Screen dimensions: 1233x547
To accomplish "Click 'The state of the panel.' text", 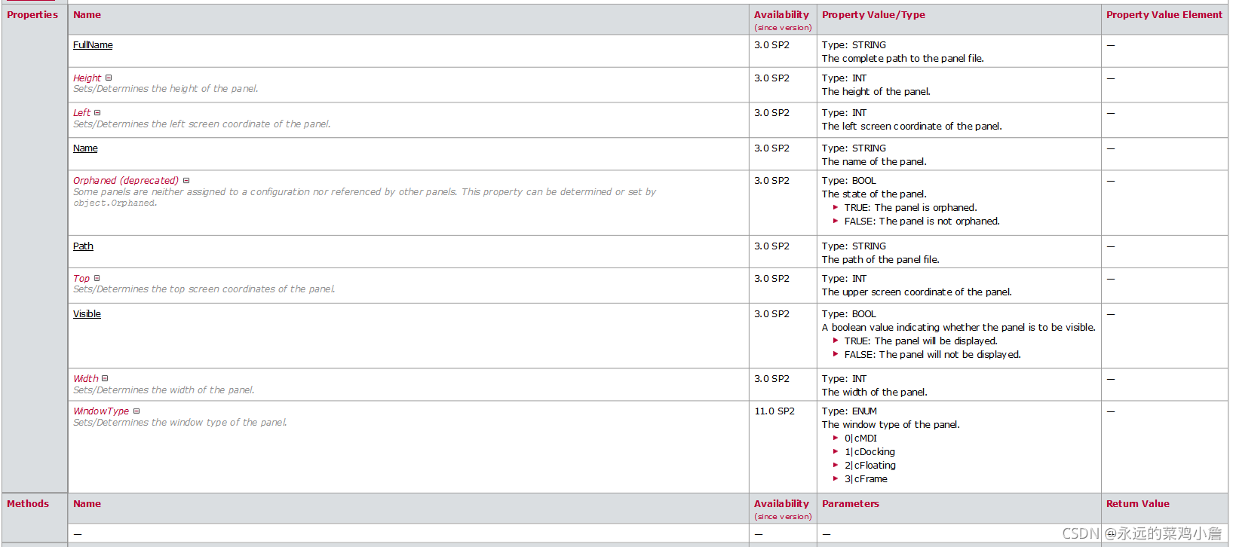I will 874,194.
